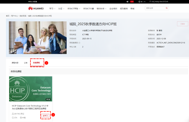The image size is (189, 122).
Task: Open the HCIP-Datacom Core Technology V1.0 course title
Action: pyautogui.click(x=30, y=107)
